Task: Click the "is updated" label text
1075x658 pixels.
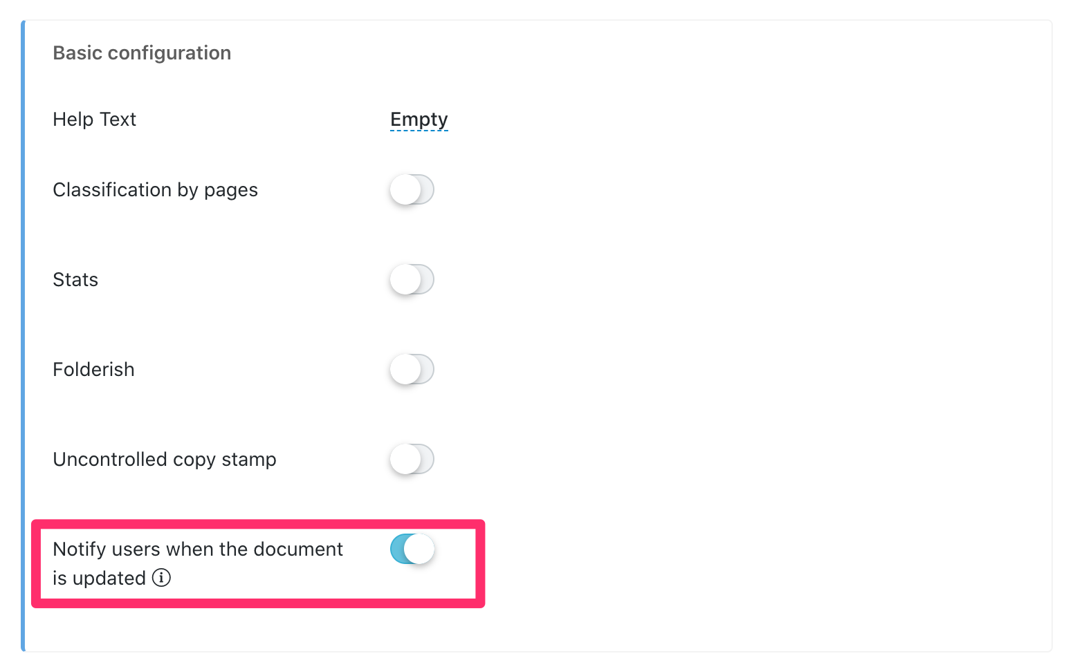Action: point(99,579)
